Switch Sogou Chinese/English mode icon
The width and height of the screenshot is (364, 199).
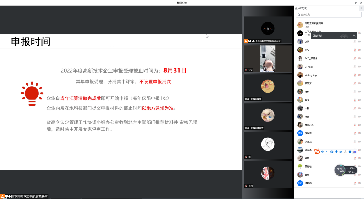pyautogui.click(x=323, y=152)
